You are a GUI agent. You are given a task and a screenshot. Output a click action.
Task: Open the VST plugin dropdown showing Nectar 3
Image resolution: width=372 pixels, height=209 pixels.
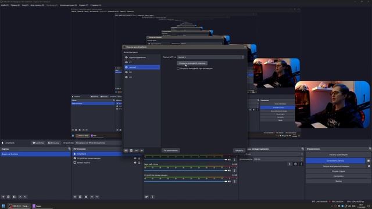210,57
